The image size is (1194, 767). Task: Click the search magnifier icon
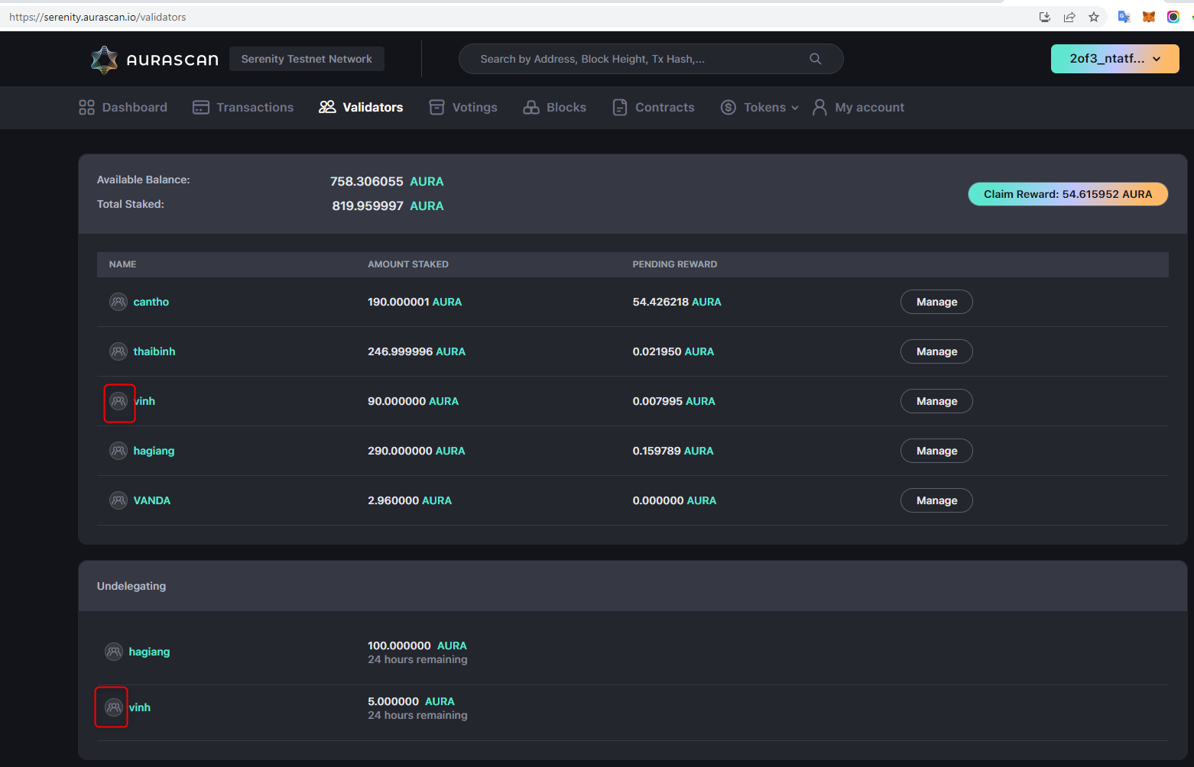pyautogui.click(x=815, y=58)
